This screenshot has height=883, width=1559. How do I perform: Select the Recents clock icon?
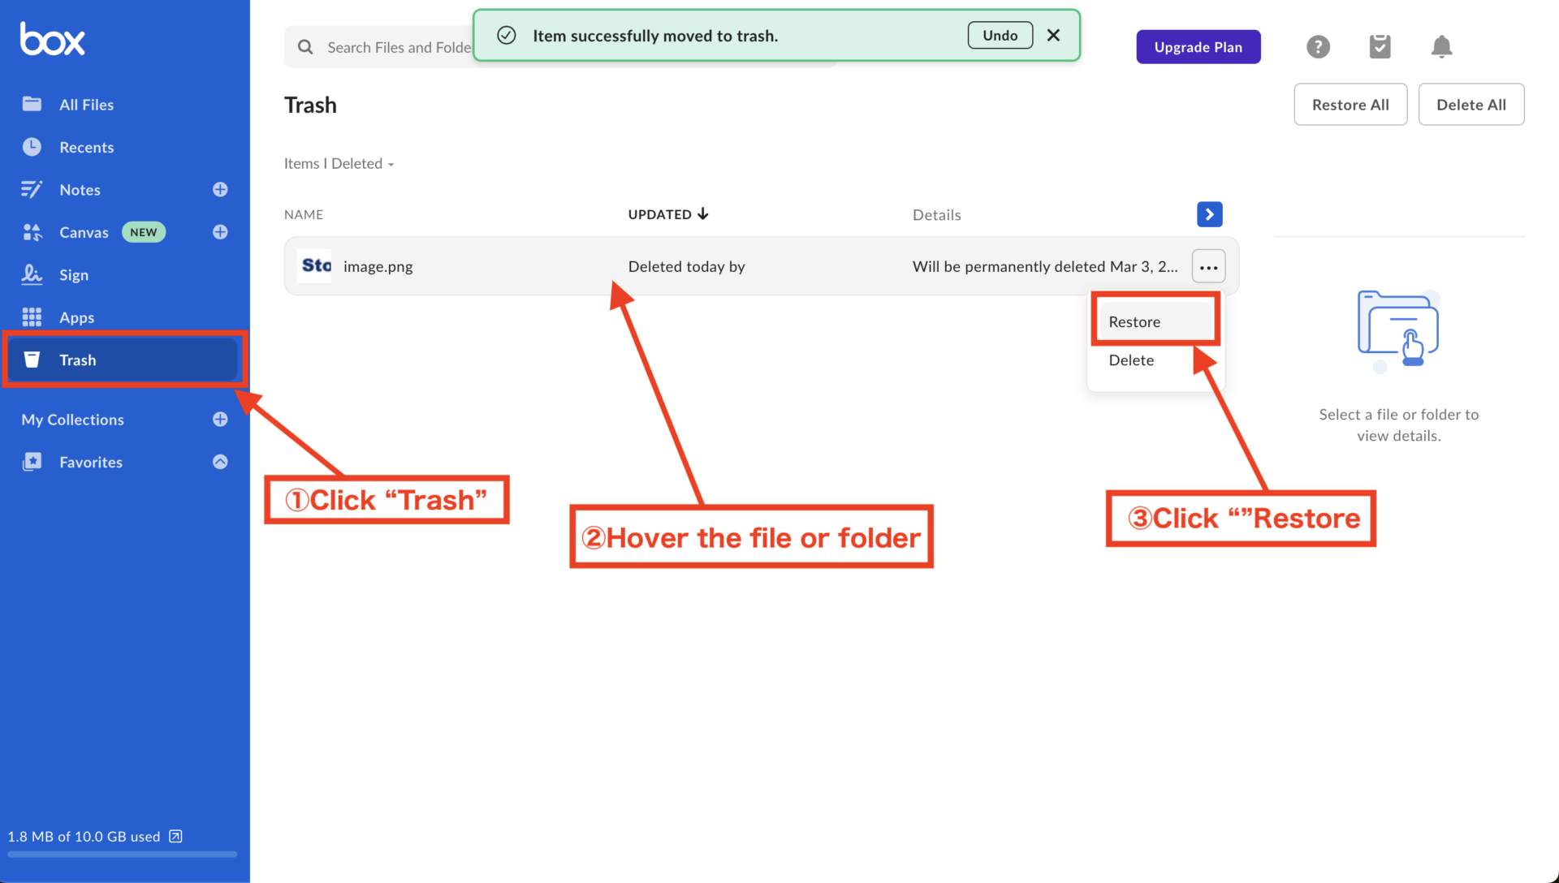[32, 147]
